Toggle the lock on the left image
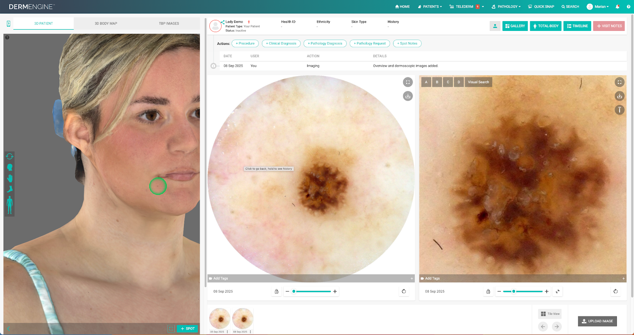This screenshot has width=634, height=335. pos(277,291)
